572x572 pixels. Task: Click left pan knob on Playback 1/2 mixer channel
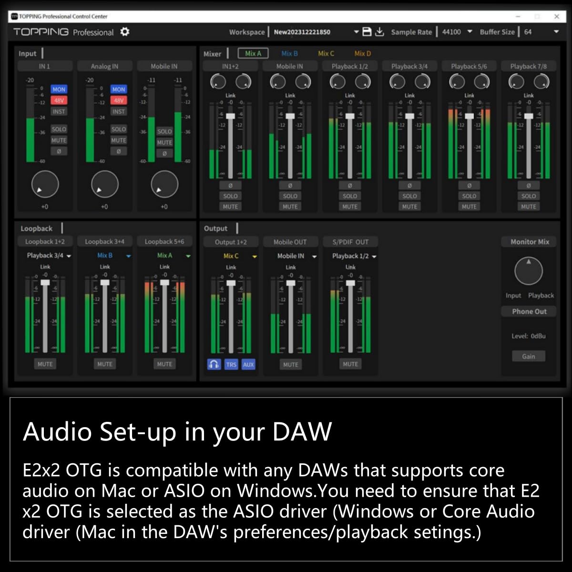[x=337, y=82]
